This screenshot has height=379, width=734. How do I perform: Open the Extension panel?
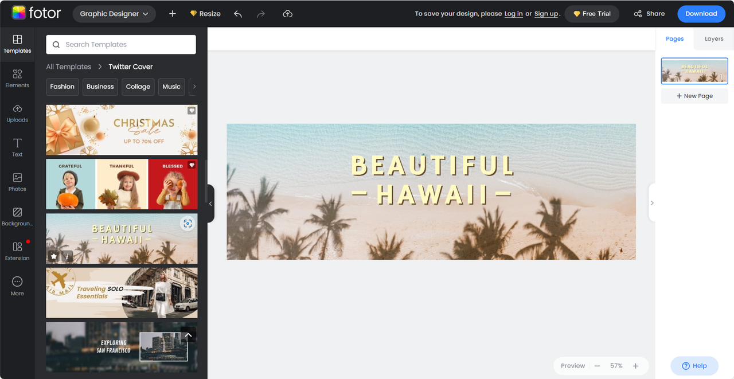[17, 251]
